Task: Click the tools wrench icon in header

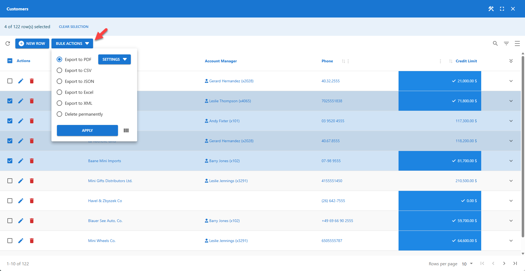Action: [491, 9]
